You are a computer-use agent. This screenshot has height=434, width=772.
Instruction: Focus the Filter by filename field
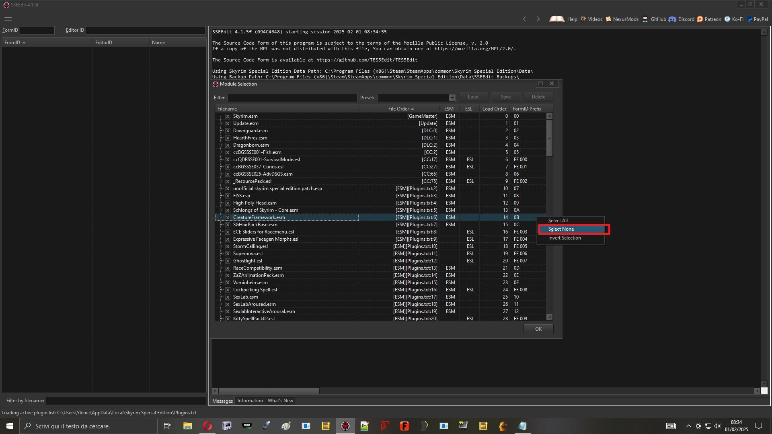click(x=126, y=401)
